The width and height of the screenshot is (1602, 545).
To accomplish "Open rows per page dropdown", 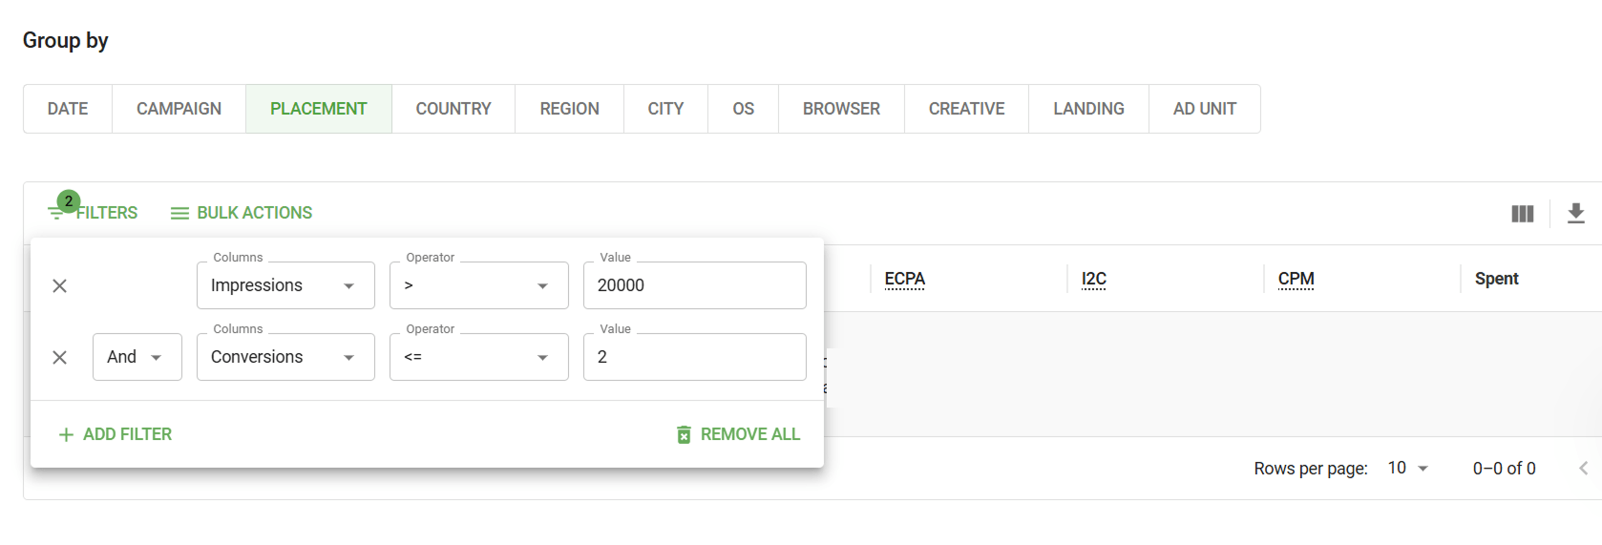I will 1407,468.
